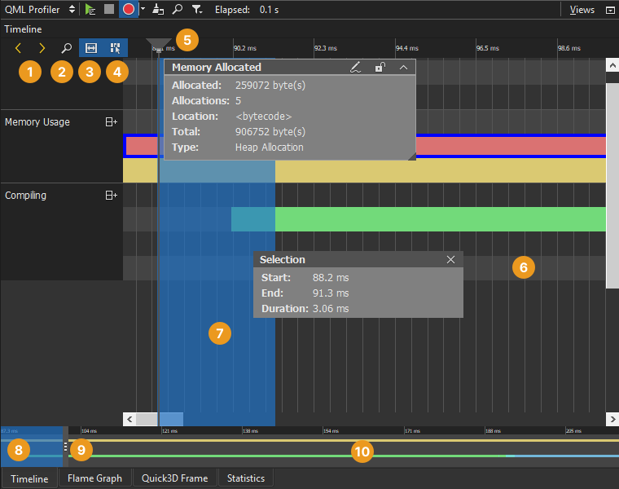Click the zoom magnifier in the timeline toolbar
Screen dimensions: 619x489
point(67,48)
